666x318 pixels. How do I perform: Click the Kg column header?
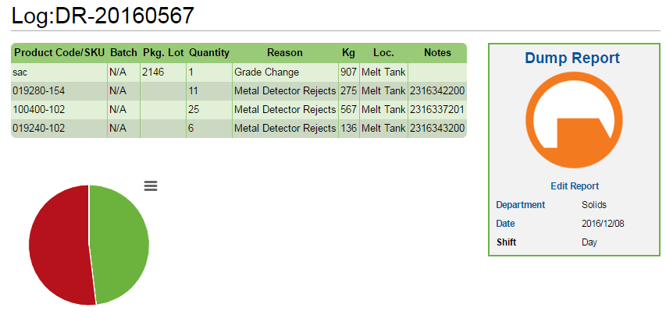click(349, 53)
